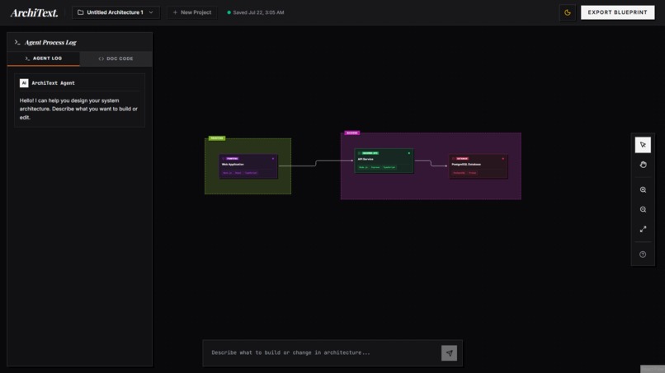Click the Backend API tag on API Service
The height and width of the screenshot is (373, 665).
click(x=370, y=153)
